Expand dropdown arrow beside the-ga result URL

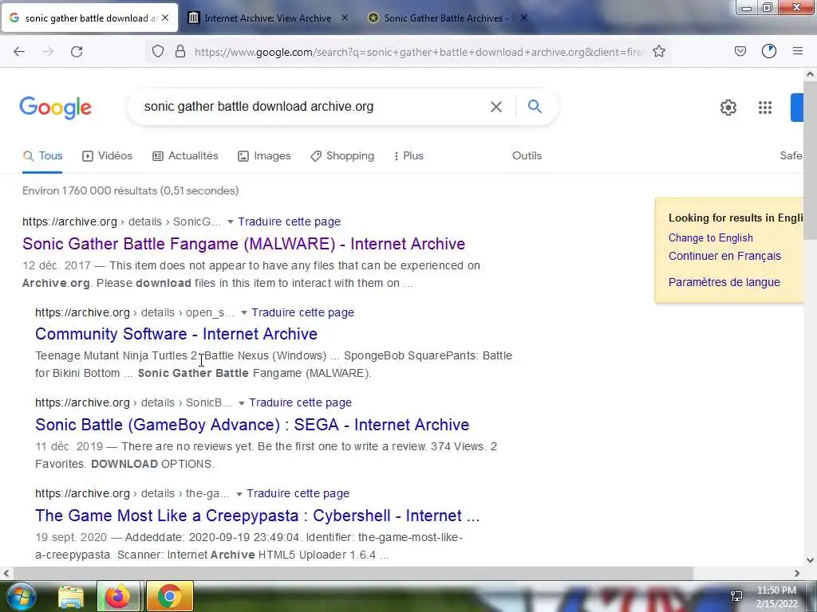[x=239, y=494]
